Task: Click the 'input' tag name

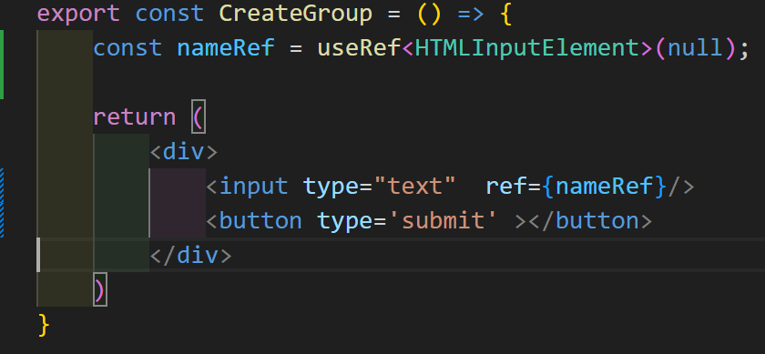Action: [254, 187]
